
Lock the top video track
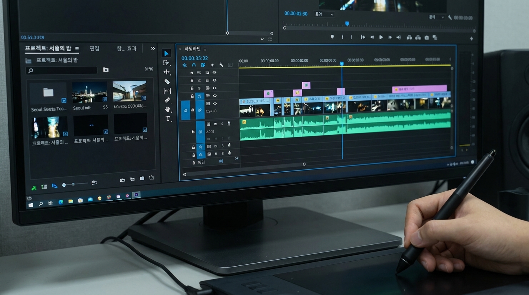click(x=192, y=73)
